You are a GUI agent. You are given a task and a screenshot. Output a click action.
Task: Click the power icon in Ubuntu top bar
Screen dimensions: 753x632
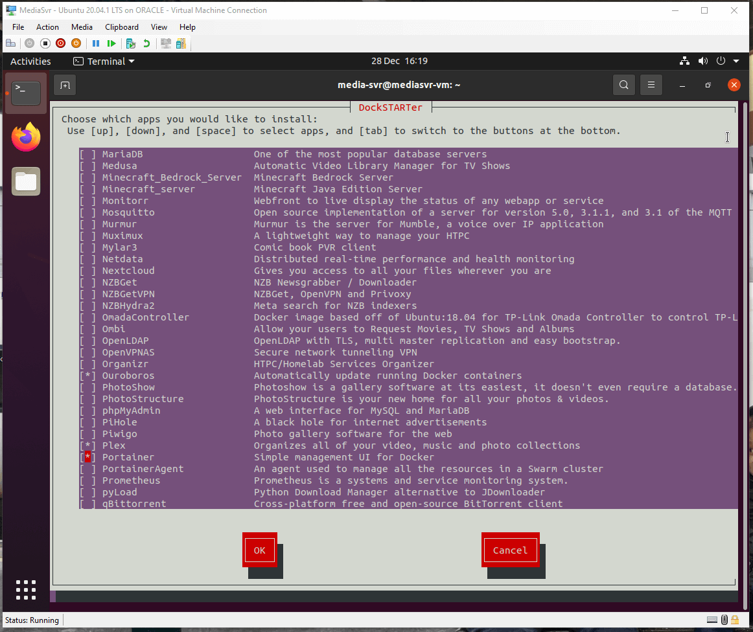point(721,61)
